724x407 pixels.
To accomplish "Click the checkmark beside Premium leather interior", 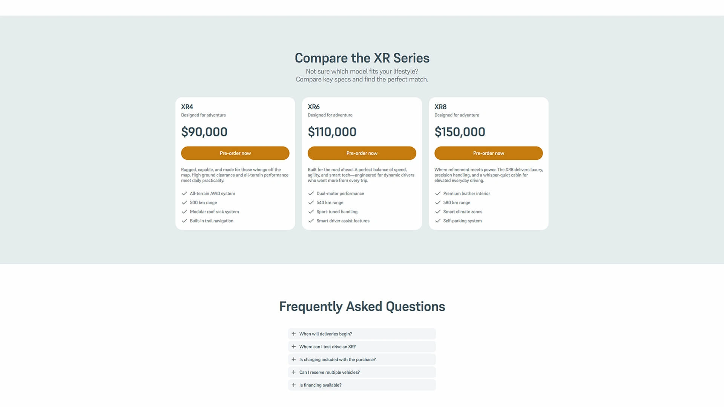I will coord(438,193).
